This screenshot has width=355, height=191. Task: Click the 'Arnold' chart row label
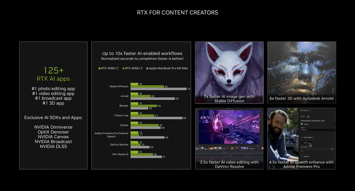(x=125, y=96)
